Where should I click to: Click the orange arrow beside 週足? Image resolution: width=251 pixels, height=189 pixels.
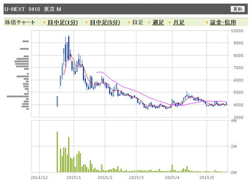click(150, 22)
